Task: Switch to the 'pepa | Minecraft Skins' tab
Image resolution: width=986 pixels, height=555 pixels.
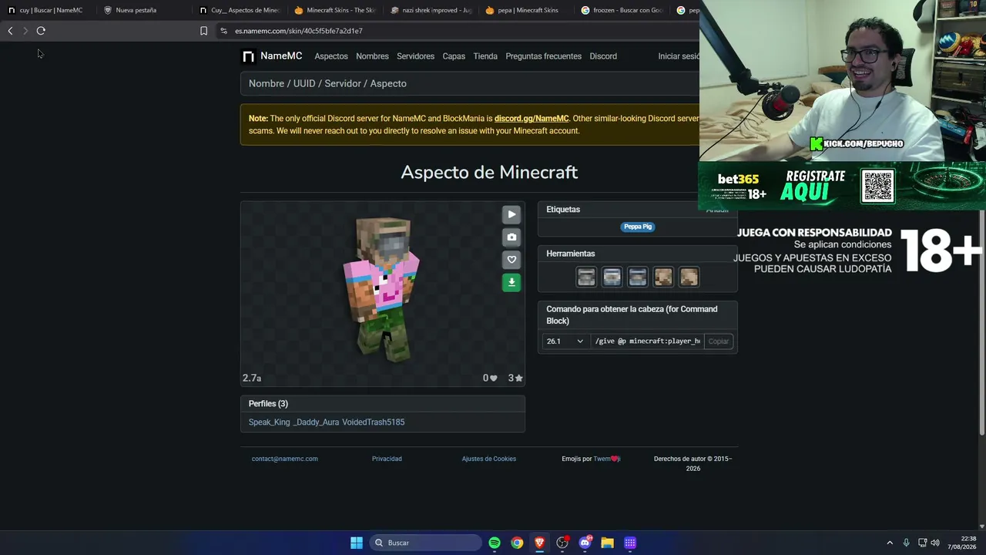Action: coord(526,10)
